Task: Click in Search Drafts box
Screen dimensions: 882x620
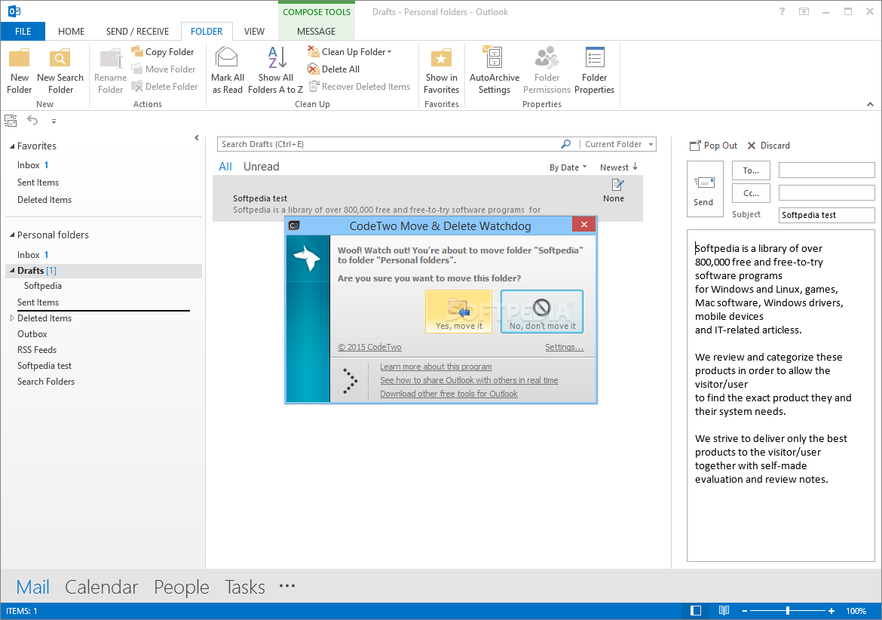Action: coord(388,144)
